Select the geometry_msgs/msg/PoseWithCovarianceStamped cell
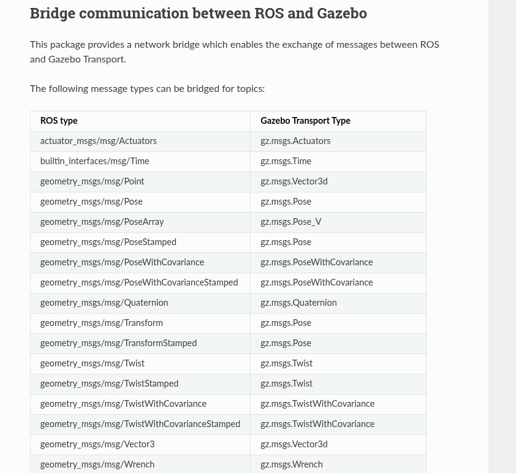This screenshot has width=516, height=473. pyautogui.click(x=138, y=282)
